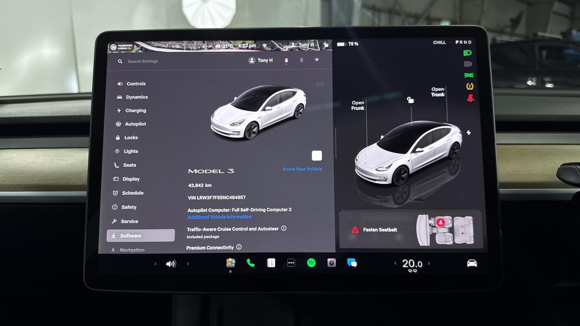580x326 pixels.
Task: Open notifications bell in settings header
Action: click(286, 60)
